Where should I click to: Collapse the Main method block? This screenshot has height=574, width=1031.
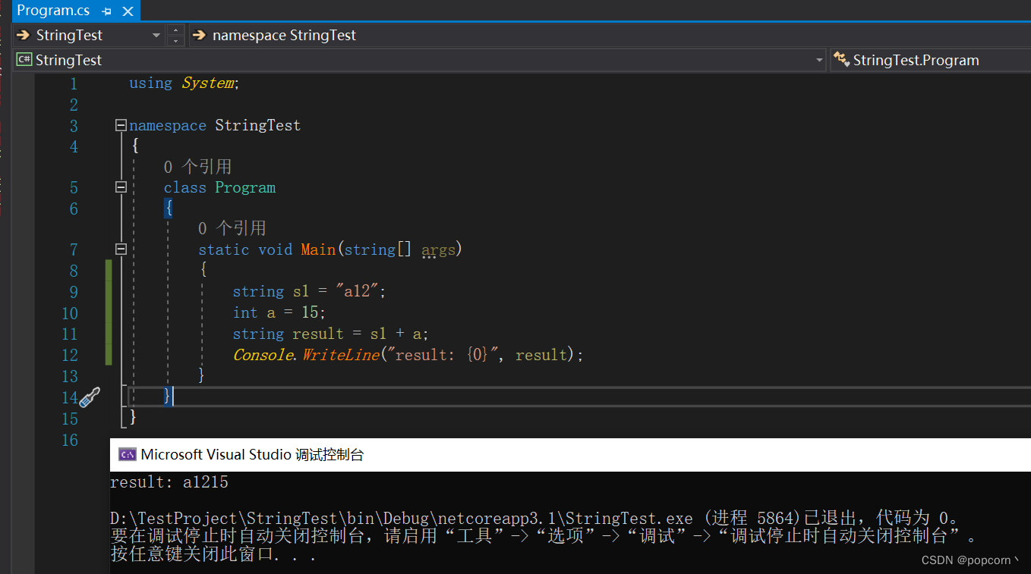tap(120, 249)
